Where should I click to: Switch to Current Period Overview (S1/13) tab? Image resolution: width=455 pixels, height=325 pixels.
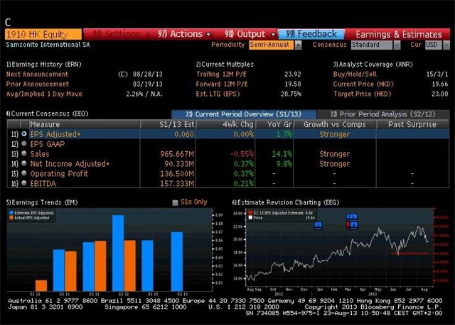click(244, 114)
